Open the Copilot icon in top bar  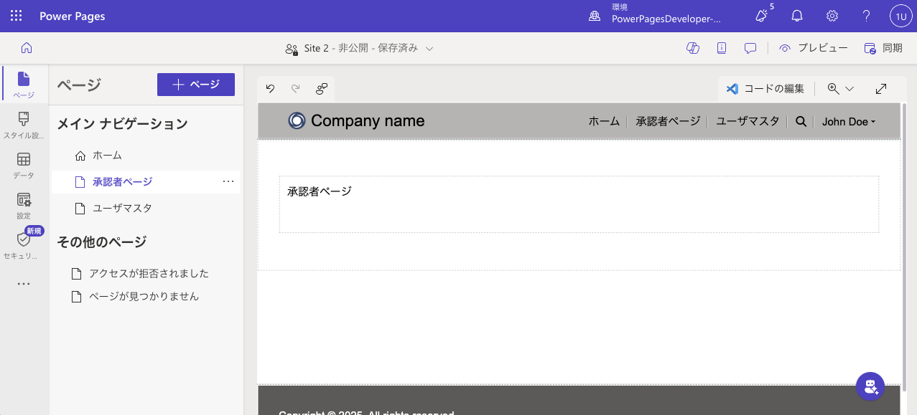(693, 48)
